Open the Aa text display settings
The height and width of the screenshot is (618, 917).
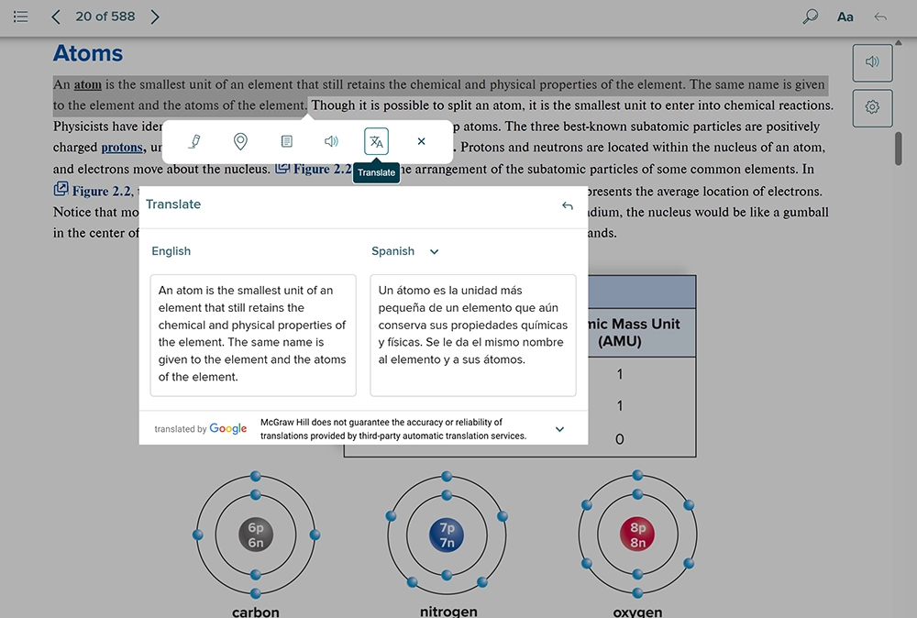coord(845,17)
